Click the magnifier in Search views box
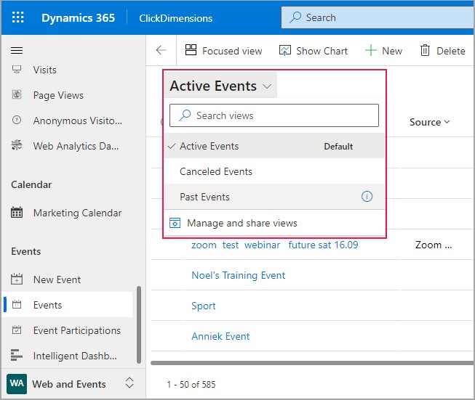This screenshot has height=400, width=475. (x=185, y=115)
